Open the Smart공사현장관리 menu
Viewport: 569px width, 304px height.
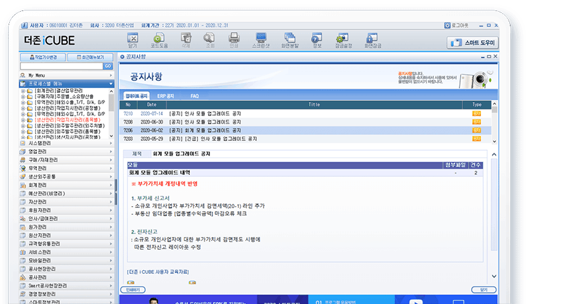[x=67, y=286]
